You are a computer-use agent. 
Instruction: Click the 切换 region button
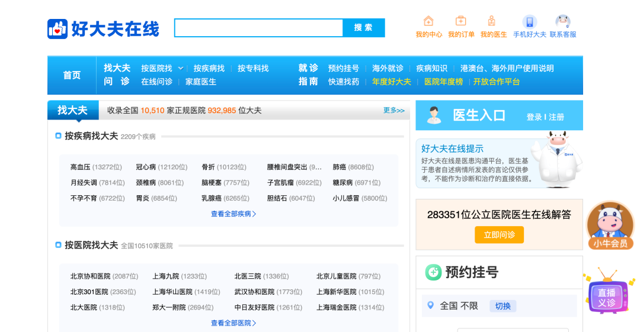(x=503, y=306)
